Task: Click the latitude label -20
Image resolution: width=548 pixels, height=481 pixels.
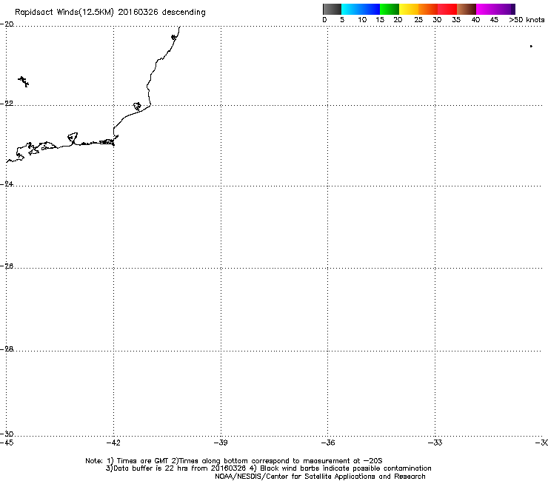Action: (x=7, y=24)
